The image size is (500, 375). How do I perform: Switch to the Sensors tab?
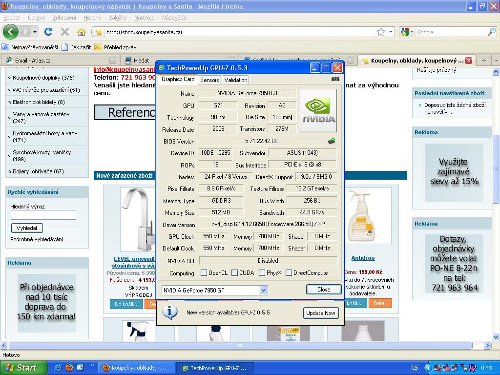(x=209, y=80)
